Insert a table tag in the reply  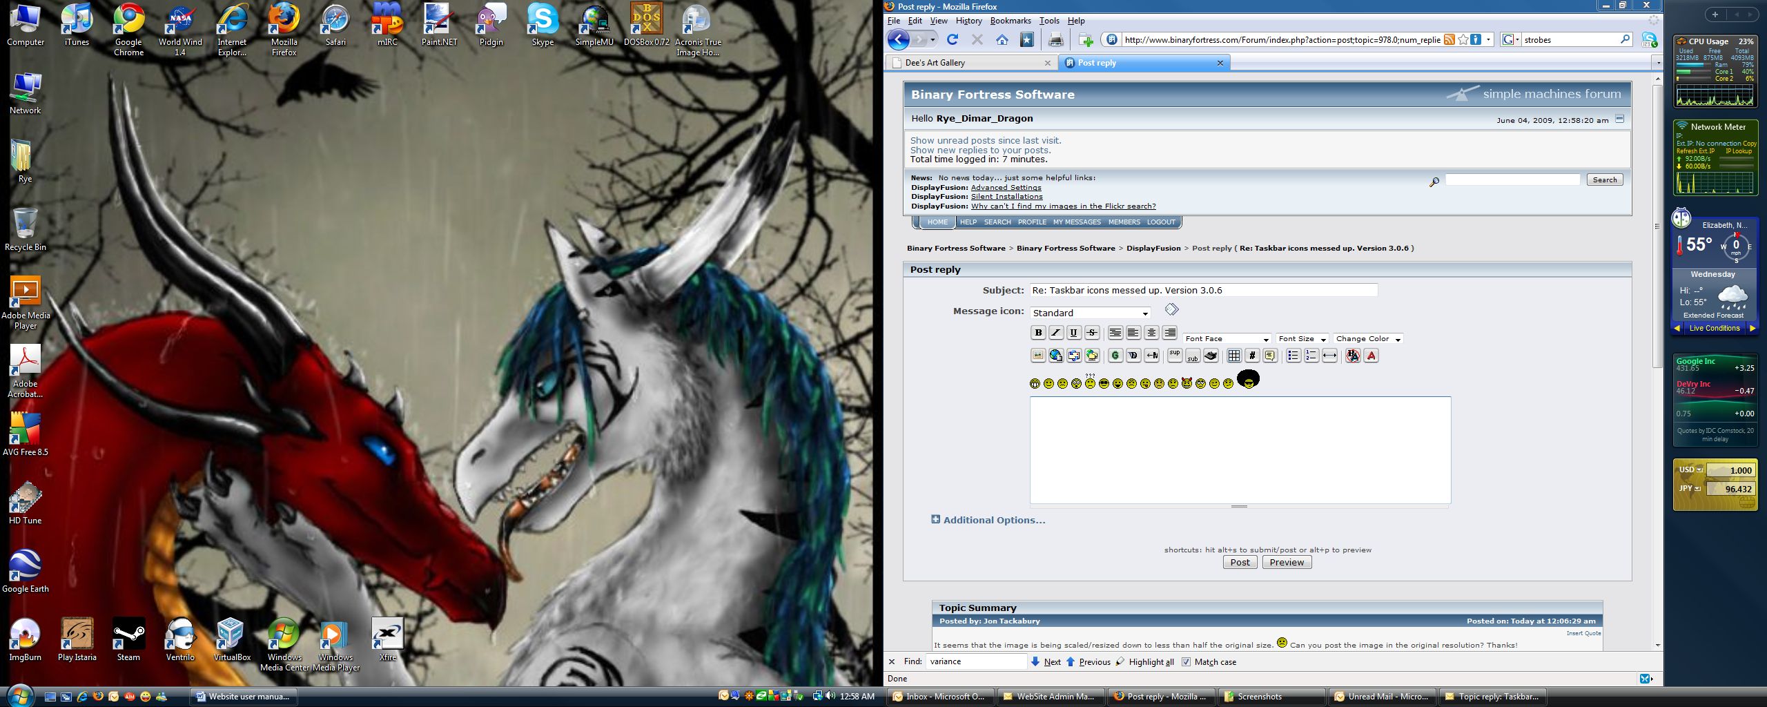click(x=1234, y=356)
